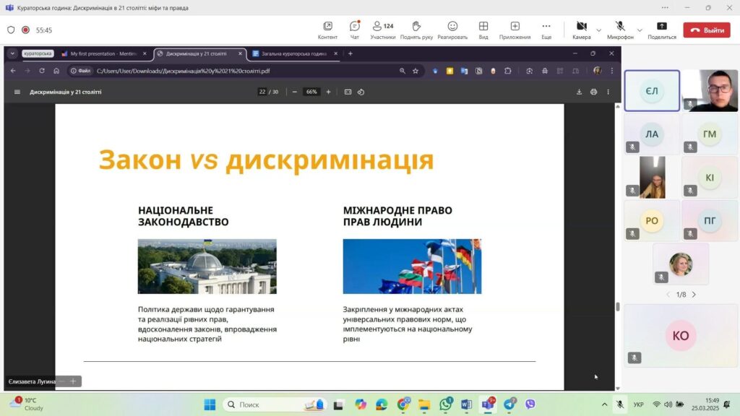Switch to Загальна кураторська година tab
This screenshot has width=740, height=416.
[x=293, y=53]
